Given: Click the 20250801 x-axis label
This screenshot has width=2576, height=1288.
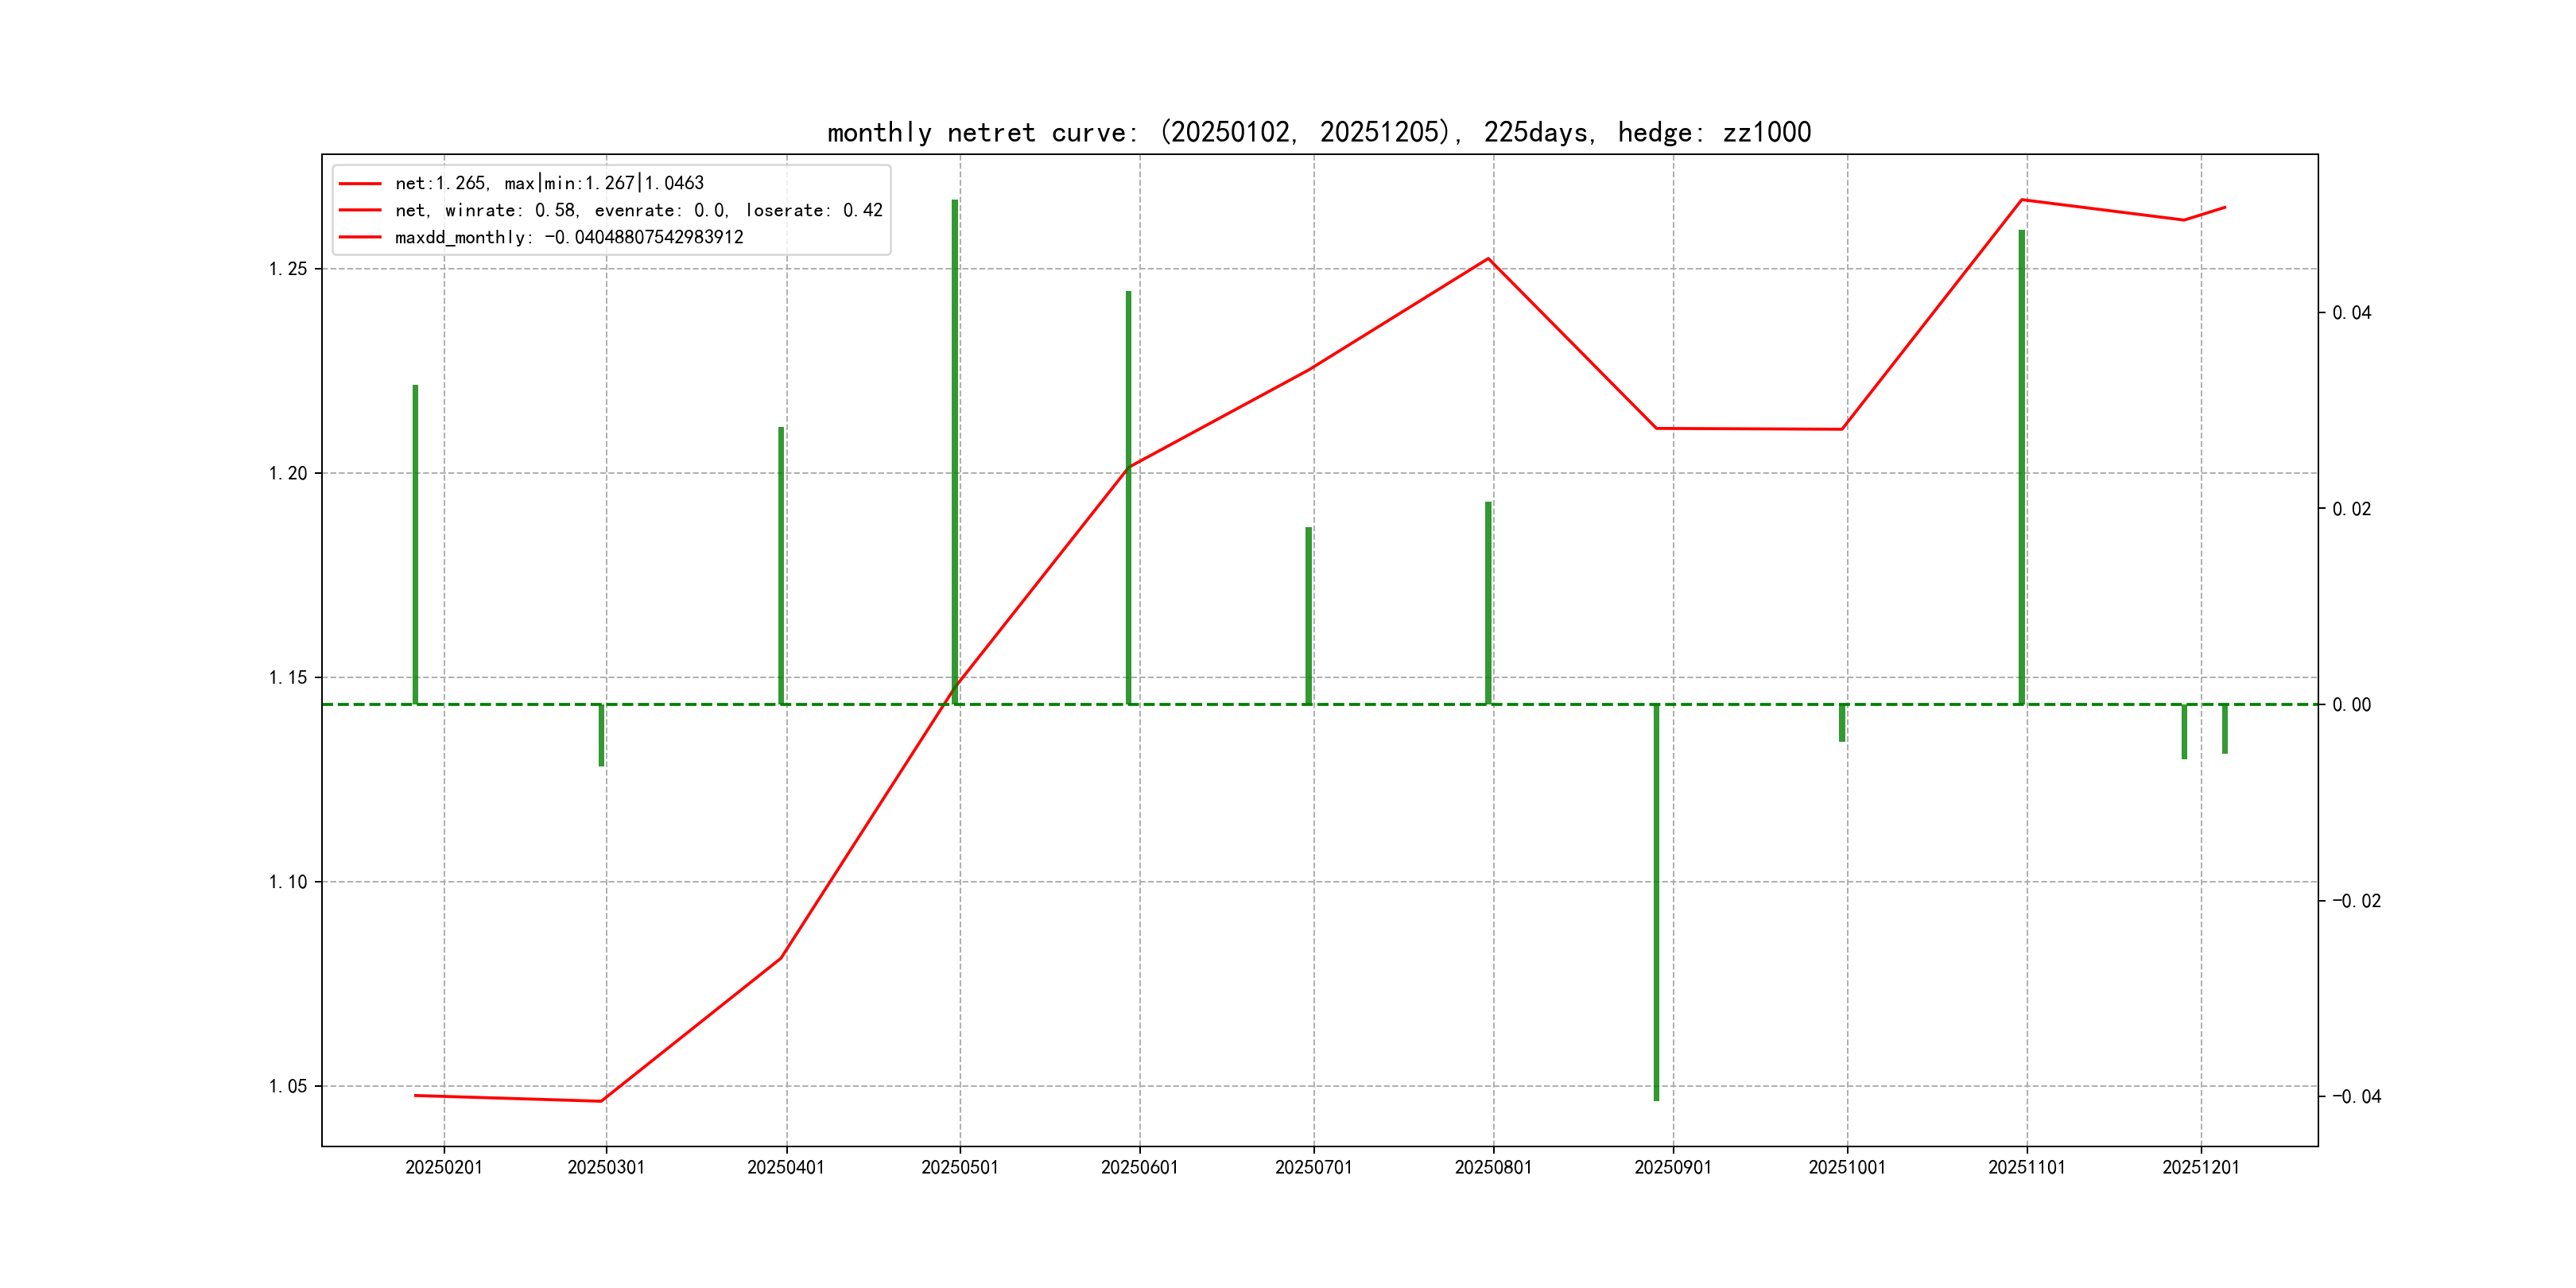Looking at the screenshot, I should pyautogui.click(x=1493, y=1168).
